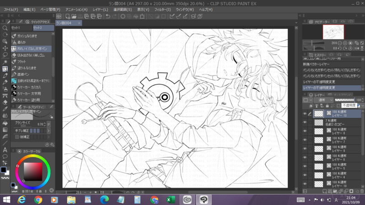Select the Balloon tool
The height and width of the screenshot is (205, 365).
pos(5,156)
